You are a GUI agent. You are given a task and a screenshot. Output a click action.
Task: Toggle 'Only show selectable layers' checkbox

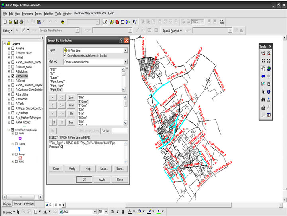(x=65, y=55)
